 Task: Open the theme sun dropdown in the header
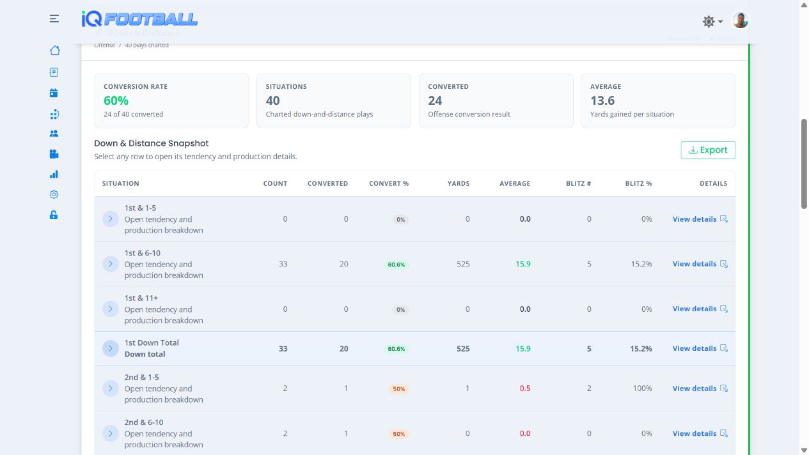[712, 21]
